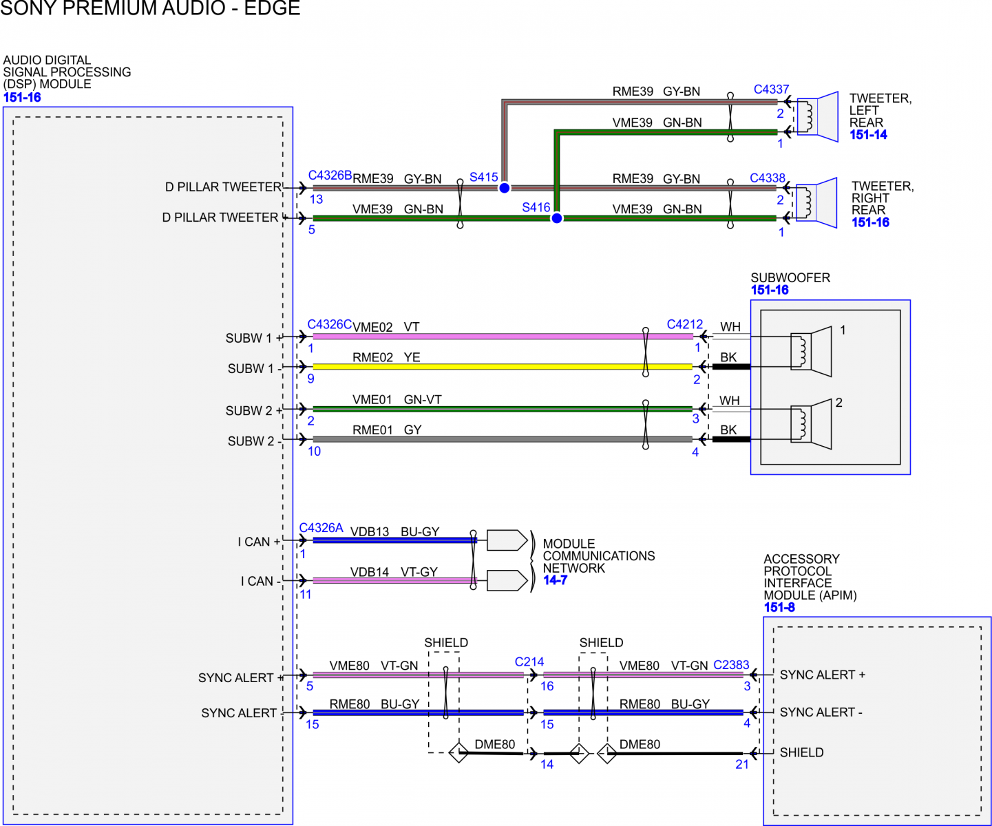The height and width of the screenshot is (826, 992).
Task: Select connector label C4338
Action: click(768, 178)
